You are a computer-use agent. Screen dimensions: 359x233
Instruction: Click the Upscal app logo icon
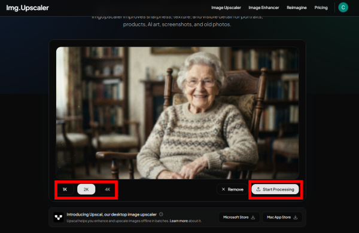(59, 217)
